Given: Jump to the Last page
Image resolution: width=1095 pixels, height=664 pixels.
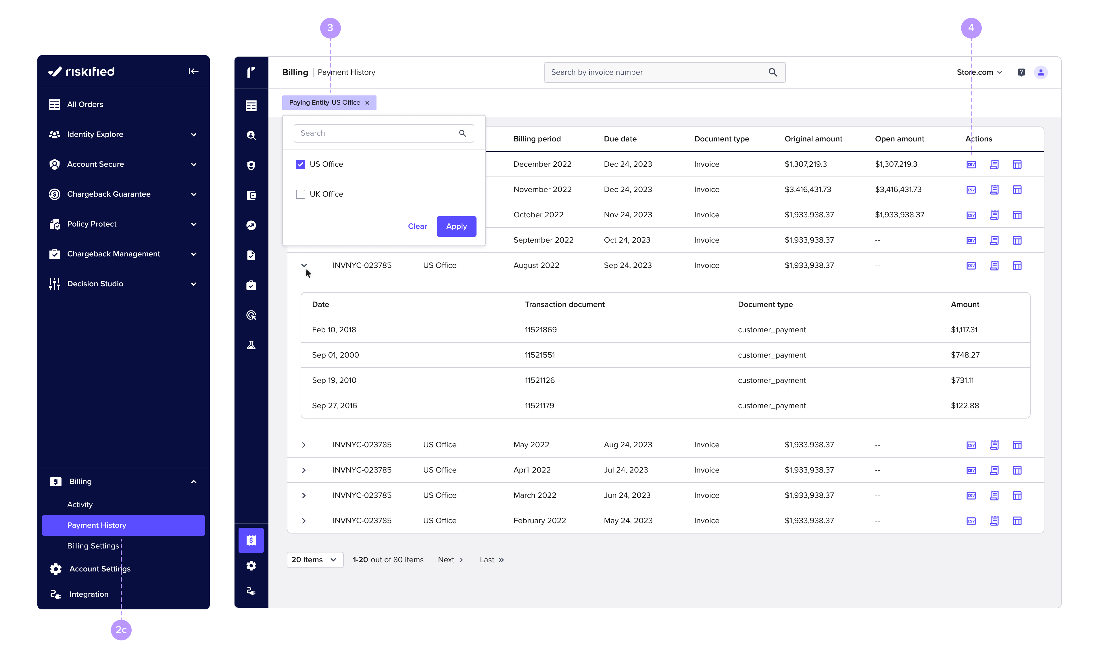Looking at the screenshot, I should tap(491, 560).
